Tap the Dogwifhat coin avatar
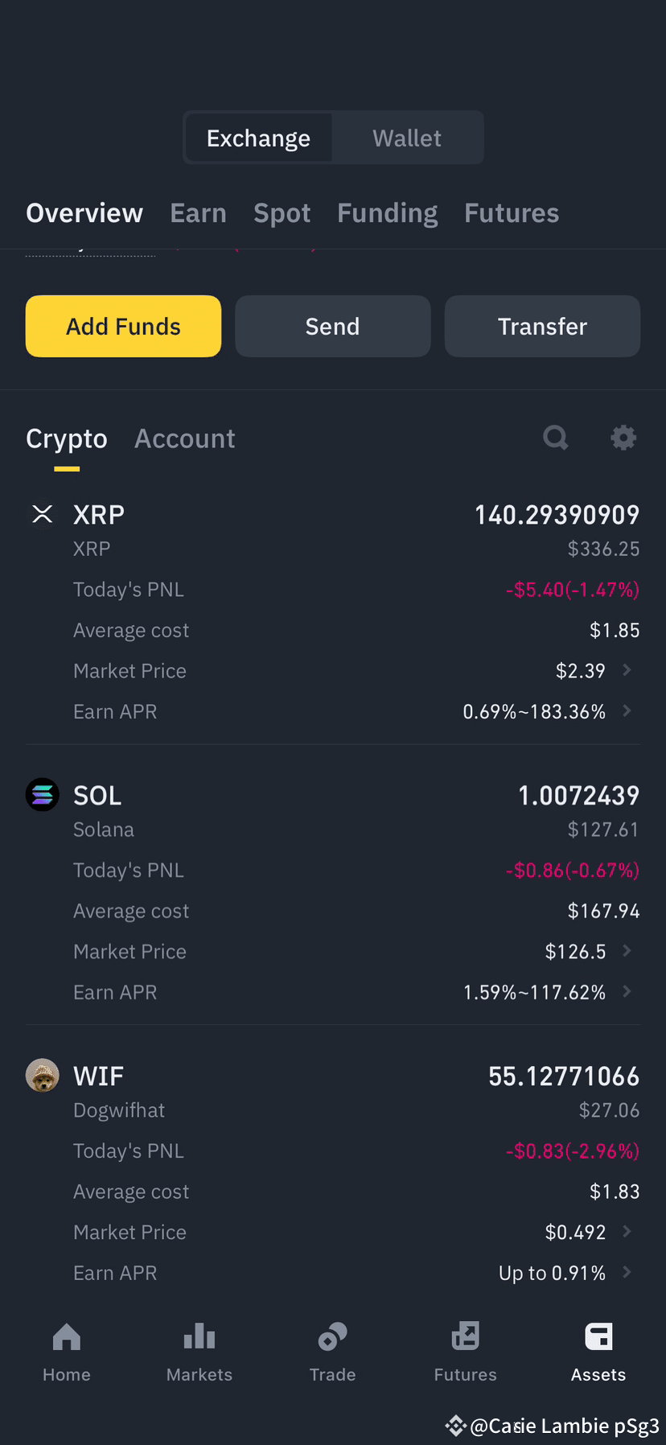Viewport: 666px width, 1445px height. [x=42, y=1076]
